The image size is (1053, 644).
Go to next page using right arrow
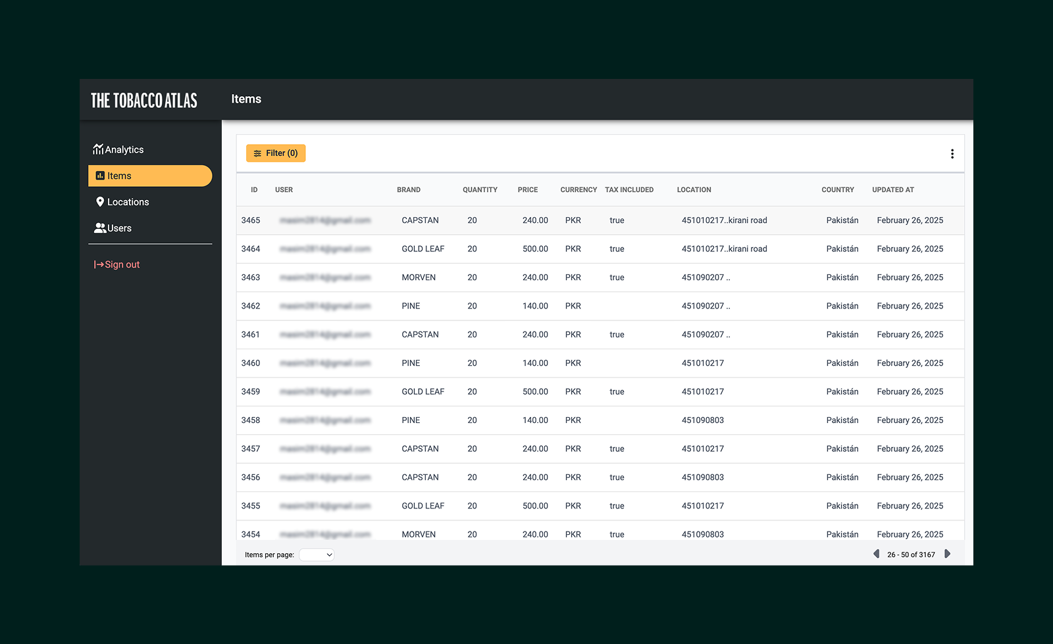[x=948, y=554]
